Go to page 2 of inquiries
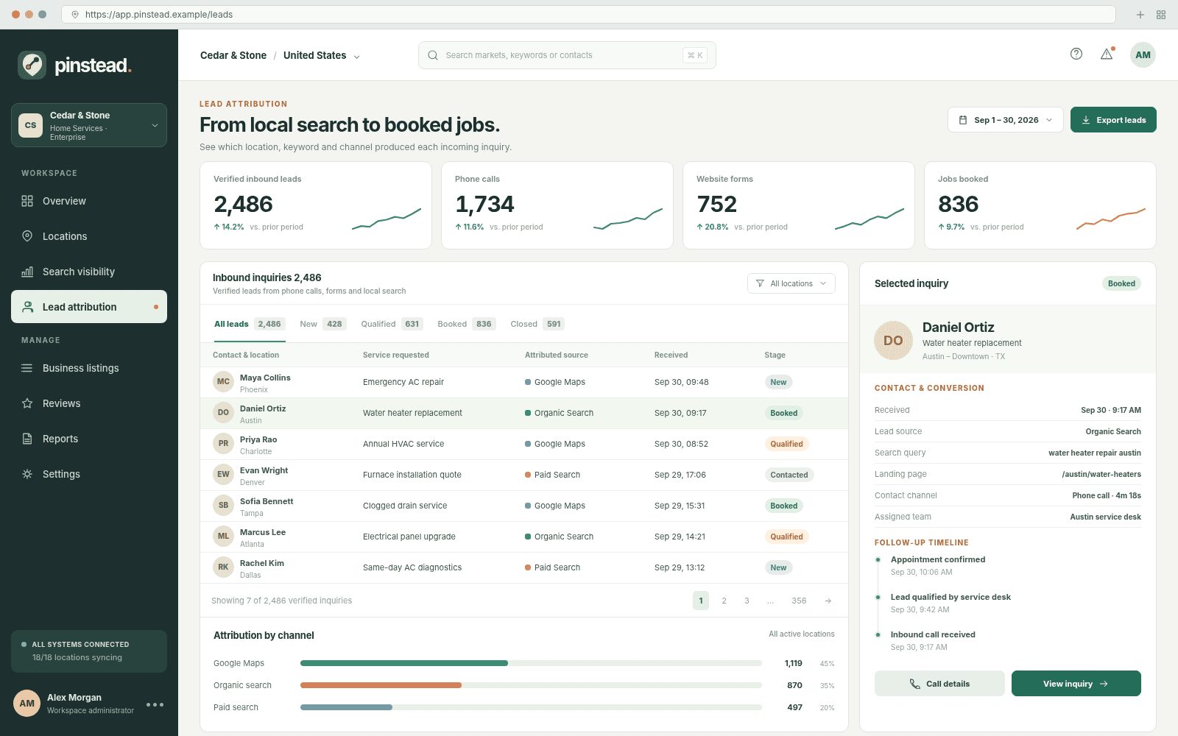The image size is (1178, 736). click(x=724, y=601)
